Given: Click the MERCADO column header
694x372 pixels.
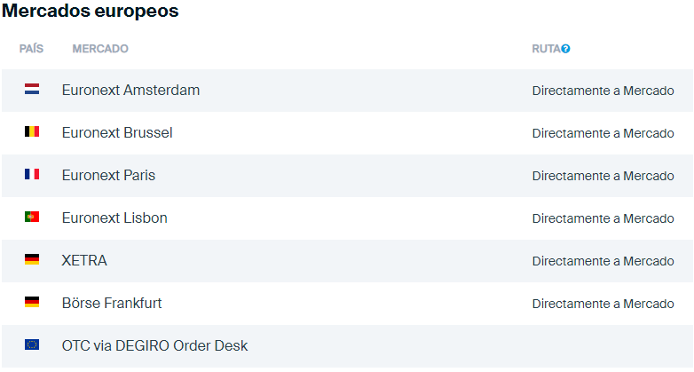Looking at the screenshot, I should pos(100,49).
